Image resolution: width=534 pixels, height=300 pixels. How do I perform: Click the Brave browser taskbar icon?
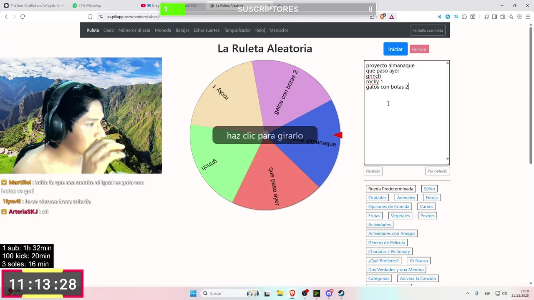pos(292,293)
